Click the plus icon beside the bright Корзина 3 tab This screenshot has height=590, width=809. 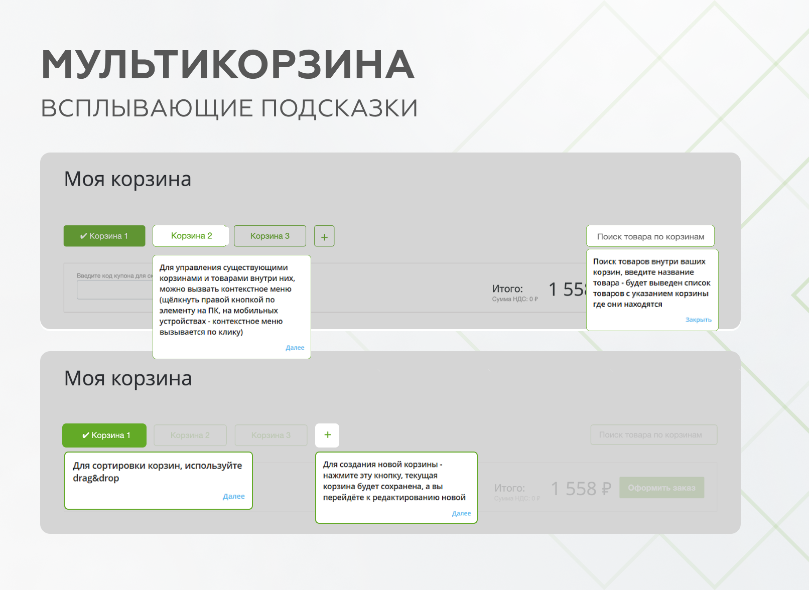(324, 236)
